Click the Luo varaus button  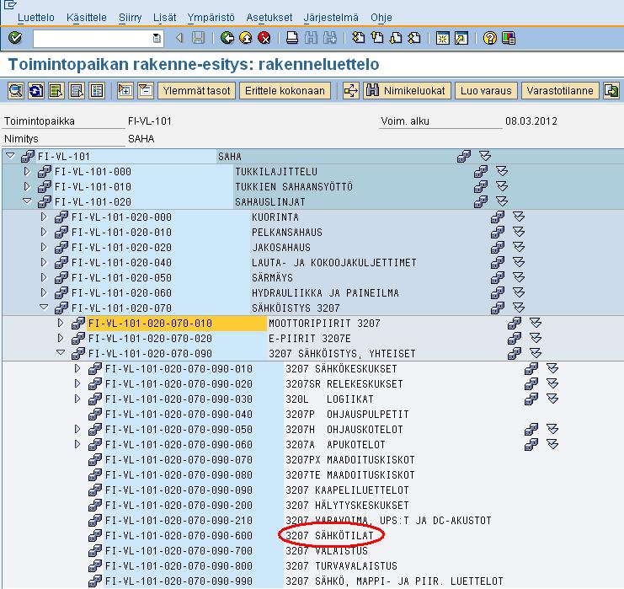[x=486, y=91]
